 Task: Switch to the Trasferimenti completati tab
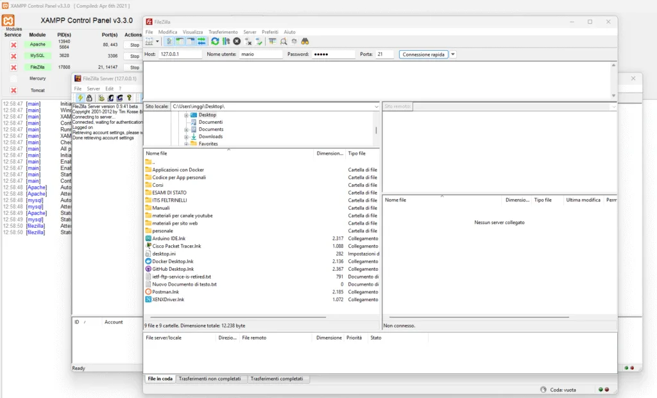(278, 379)
